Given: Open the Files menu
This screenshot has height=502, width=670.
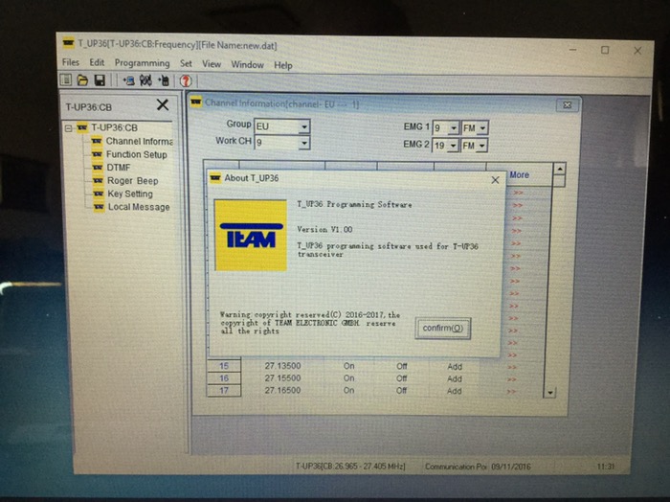Looking at the screenshot, I should click(x=71, y=62).
